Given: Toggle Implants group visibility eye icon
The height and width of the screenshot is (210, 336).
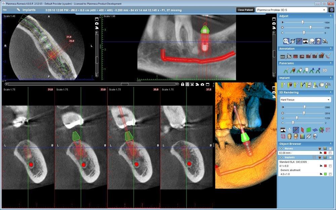Looking at the screenshot, I should [x=281, y=157].
